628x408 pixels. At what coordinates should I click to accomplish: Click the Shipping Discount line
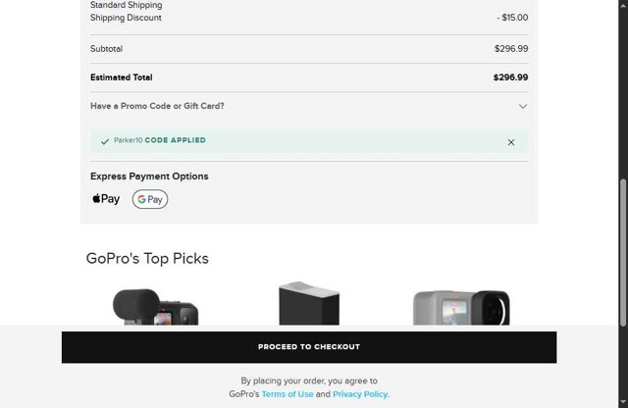[x=126, y=18]
